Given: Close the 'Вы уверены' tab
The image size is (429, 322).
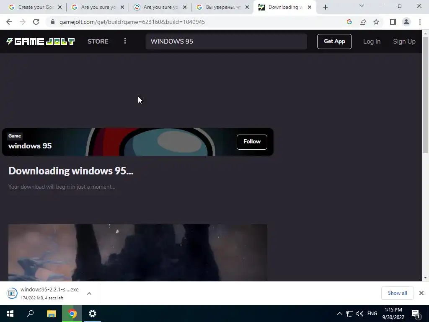Looking at the screenshot, I should tap(247, 8).
